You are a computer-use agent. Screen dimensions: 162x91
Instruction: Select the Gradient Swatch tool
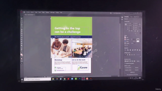[22, 41]
